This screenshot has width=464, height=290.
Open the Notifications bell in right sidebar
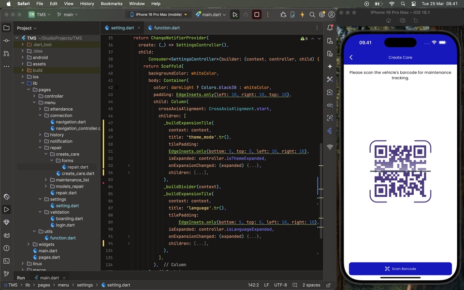330,28
